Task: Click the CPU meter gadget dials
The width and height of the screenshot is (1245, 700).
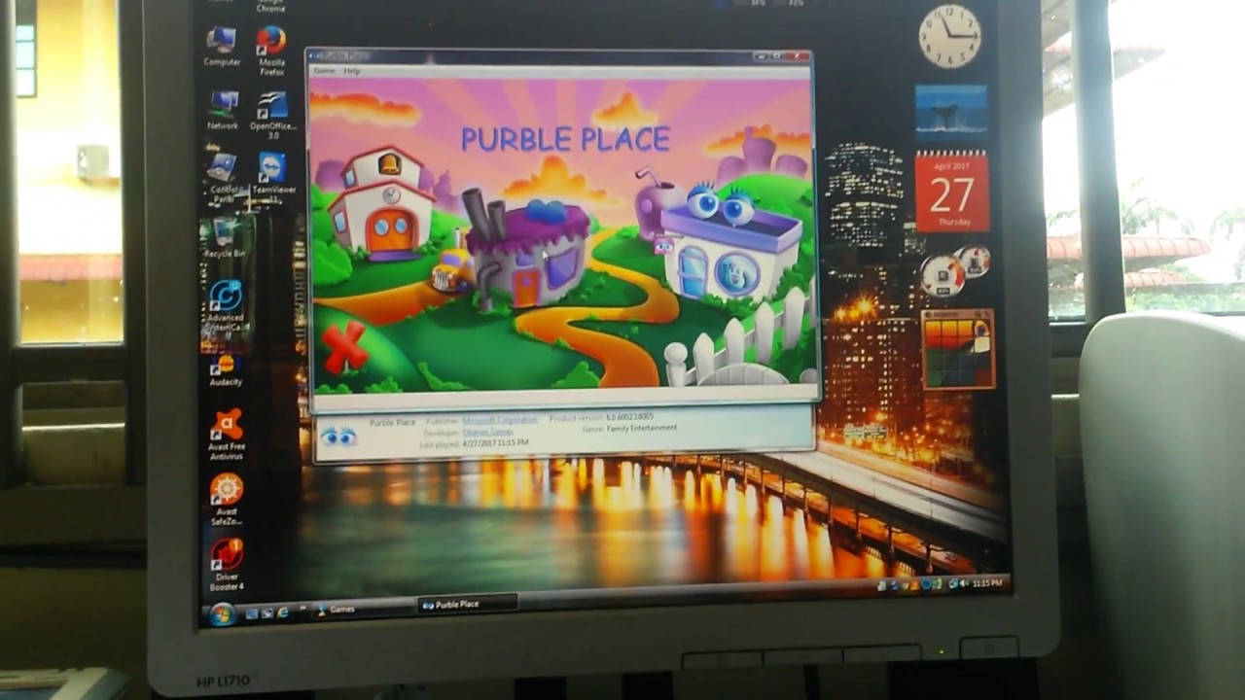Action: tap(955, 270)
